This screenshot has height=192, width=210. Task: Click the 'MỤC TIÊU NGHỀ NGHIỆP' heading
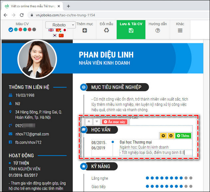click(x=116, y=87)
